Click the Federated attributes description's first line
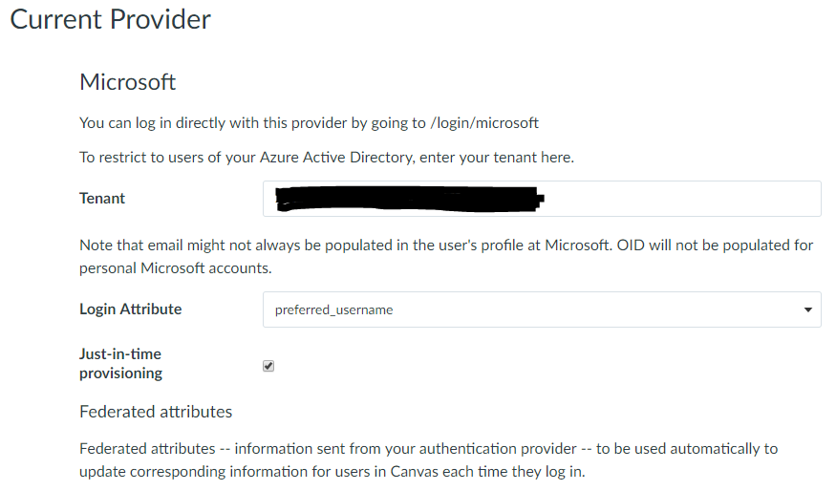Screen dimensions: 836x491 click(x=428, y=448)
